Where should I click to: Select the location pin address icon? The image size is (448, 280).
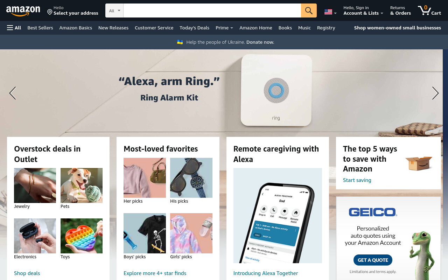[x=50, y=12]
